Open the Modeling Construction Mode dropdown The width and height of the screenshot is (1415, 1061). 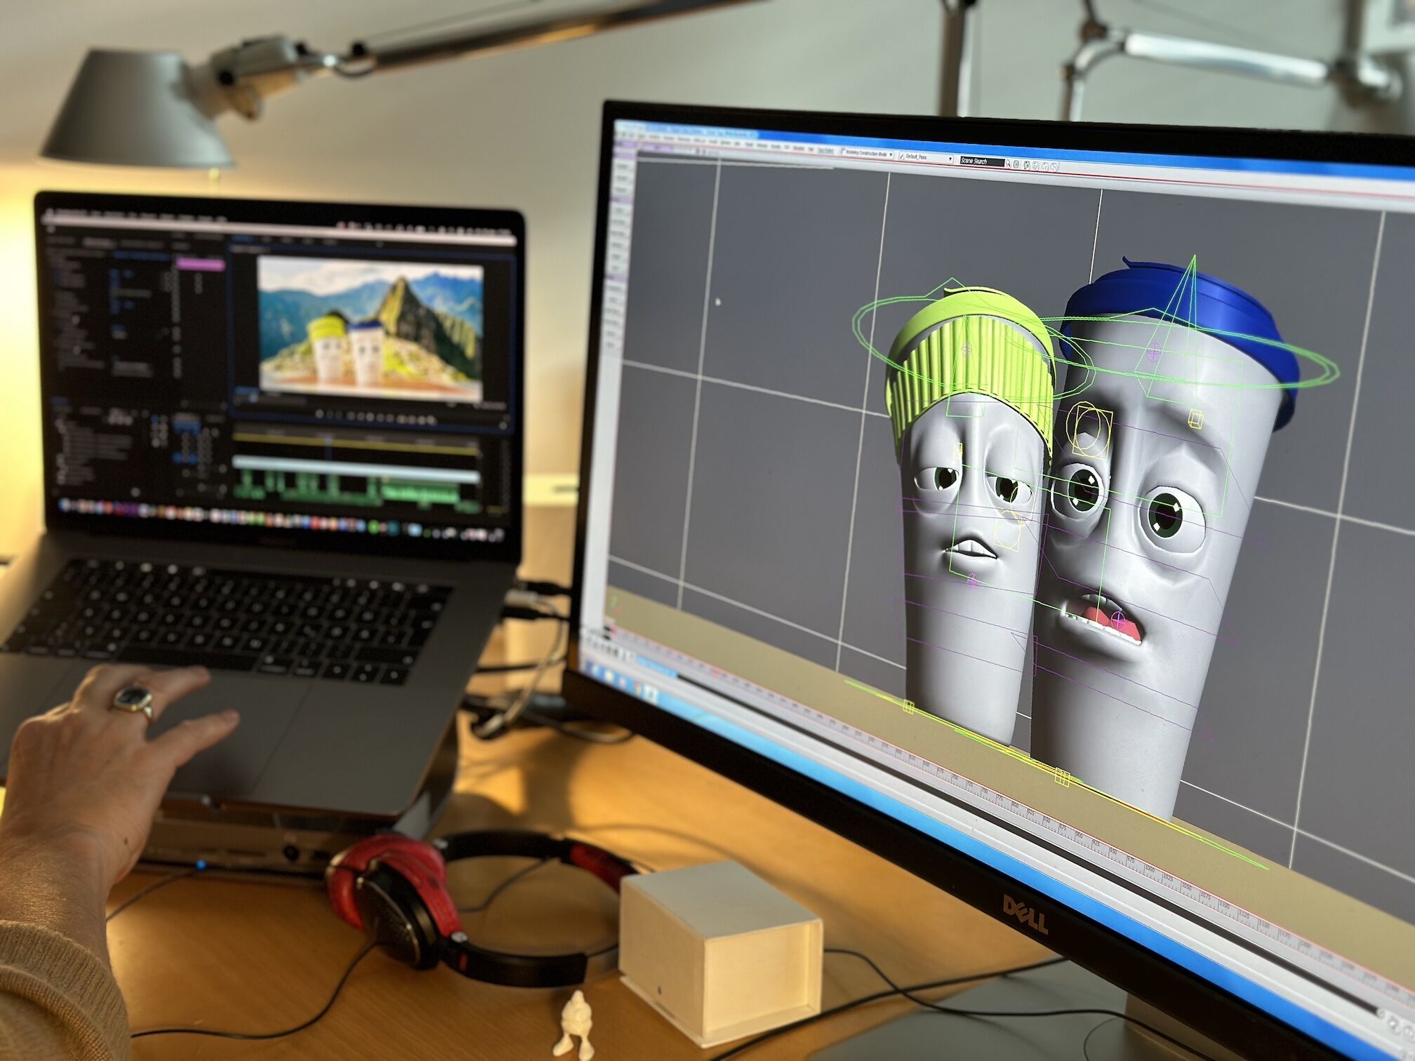point(866,153)
